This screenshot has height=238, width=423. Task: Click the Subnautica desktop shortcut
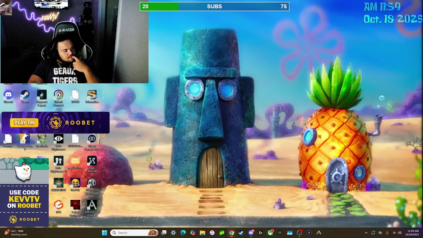92,97
